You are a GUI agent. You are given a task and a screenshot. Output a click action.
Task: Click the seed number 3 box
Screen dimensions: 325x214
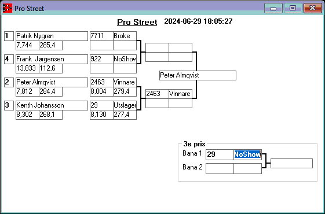point(9,105)
